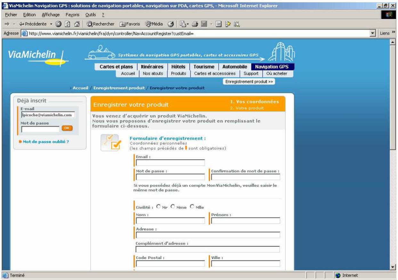Select the Mme civility radio button

(173, 207)
